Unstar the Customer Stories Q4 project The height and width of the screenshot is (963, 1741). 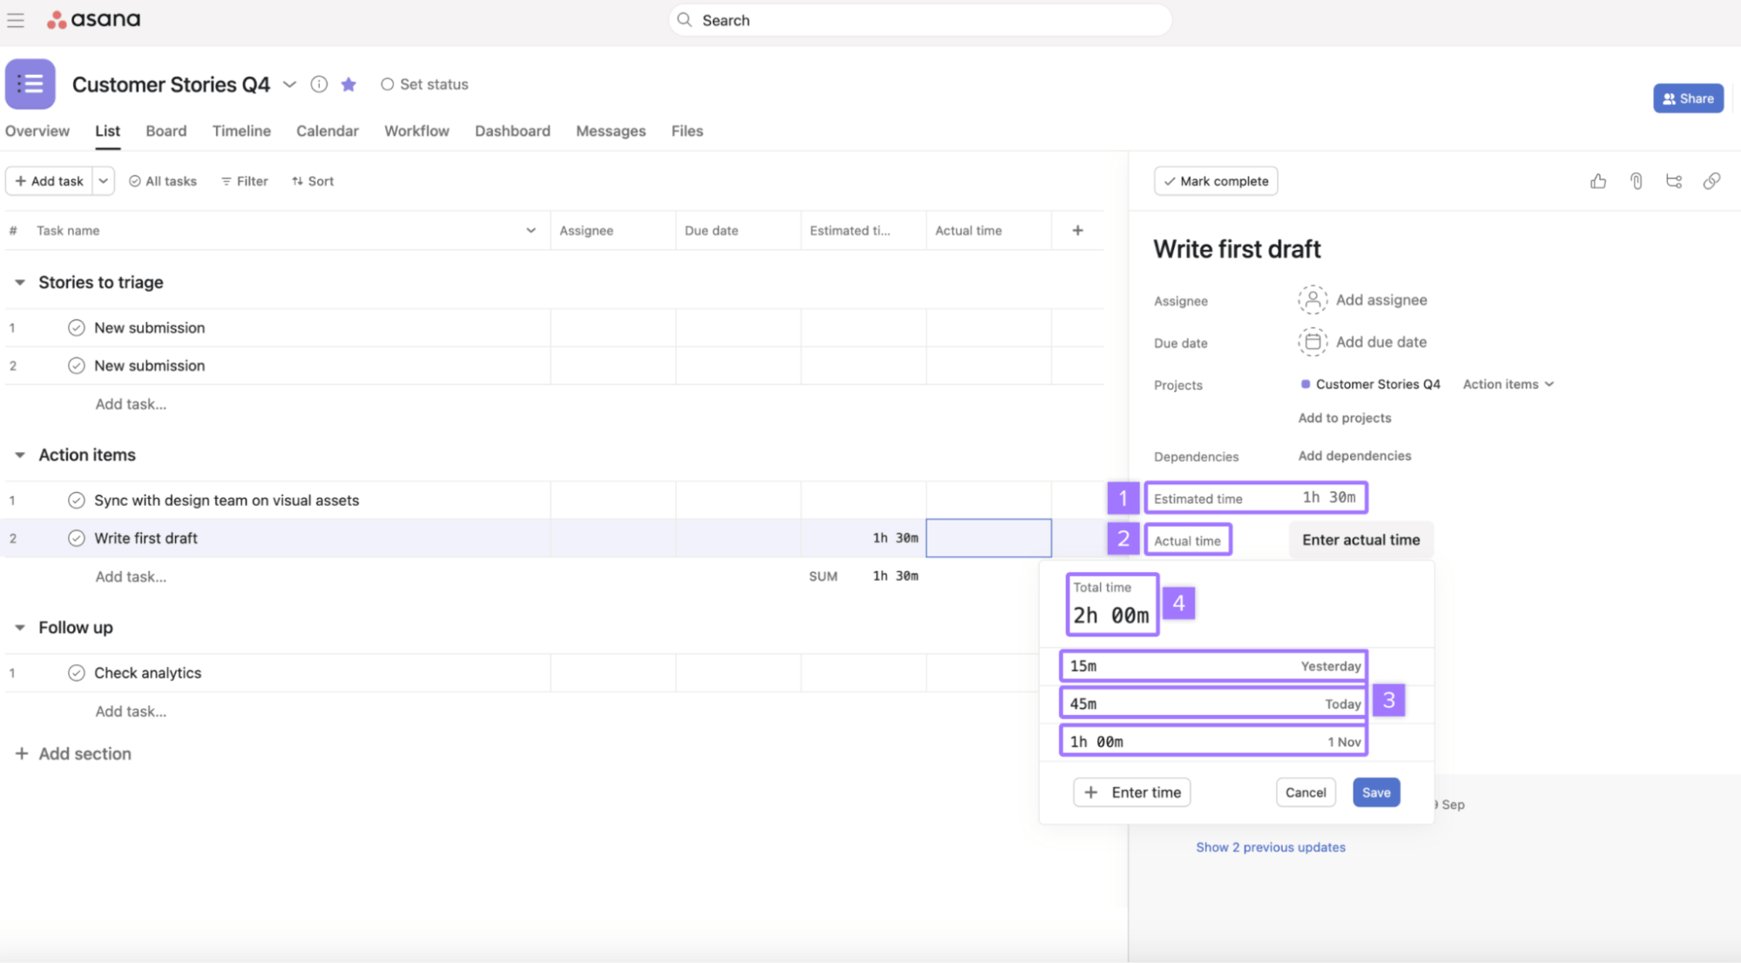point(348,84)
